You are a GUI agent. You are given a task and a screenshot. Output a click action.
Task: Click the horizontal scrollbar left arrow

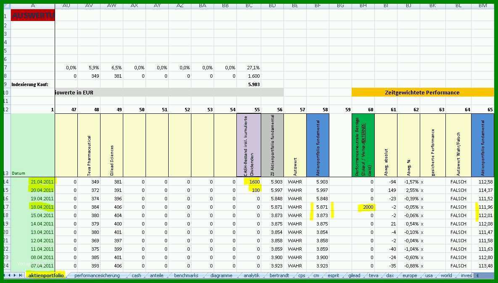pyautogui.click(x=477, y=275)
